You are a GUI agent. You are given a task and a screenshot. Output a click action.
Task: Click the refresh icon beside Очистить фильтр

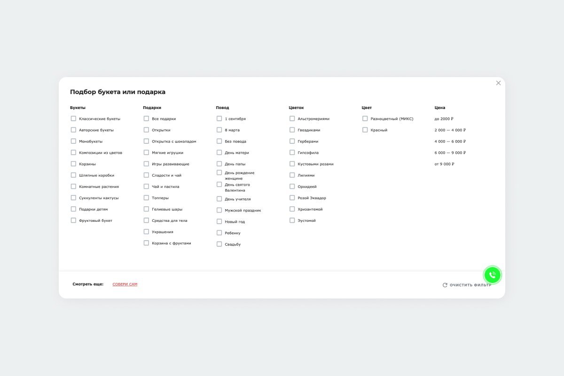click(x=445, y=285)
